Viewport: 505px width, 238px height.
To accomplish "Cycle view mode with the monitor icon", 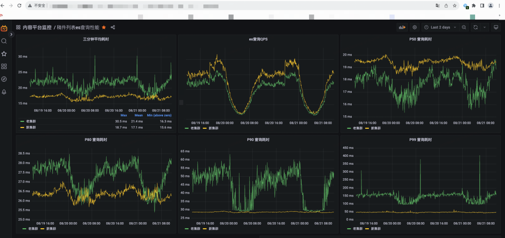I will [x=496, y=28].
